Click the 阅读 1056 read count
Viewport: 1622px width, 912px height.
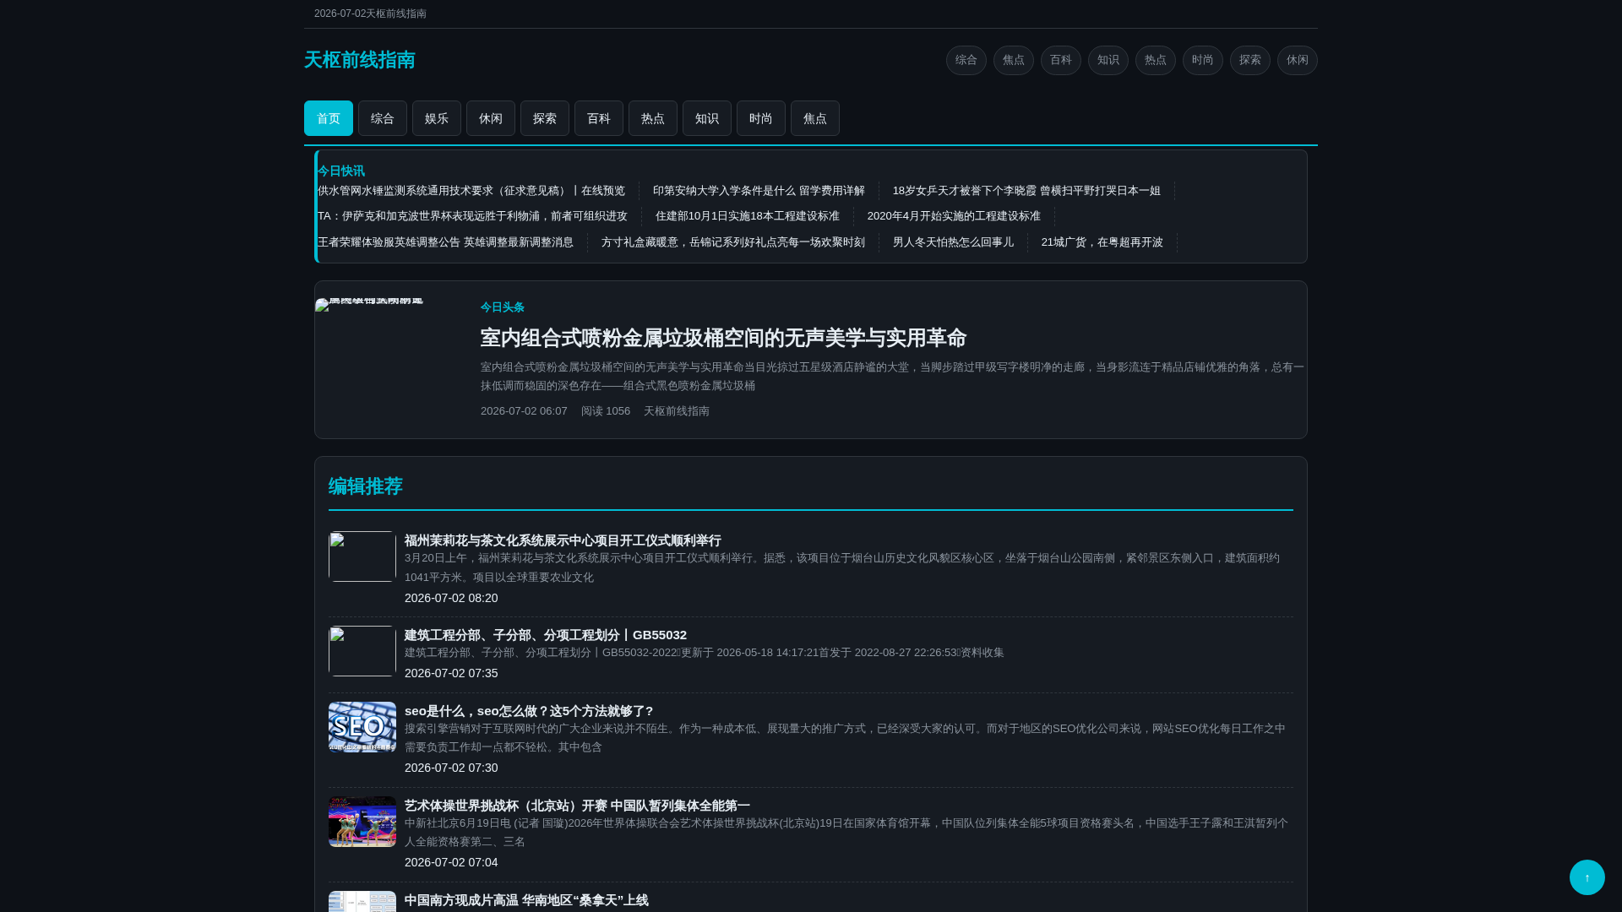tap(606, 411)
